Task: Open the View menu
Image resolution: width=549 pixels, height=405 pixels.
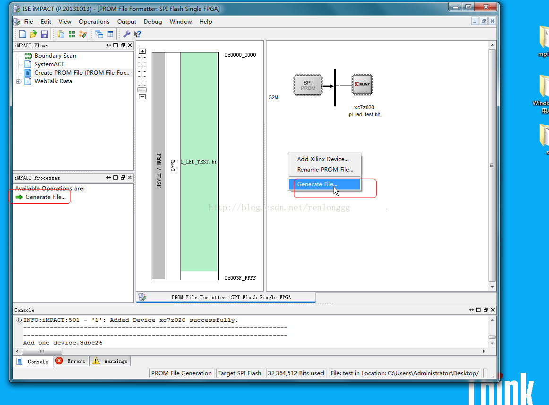Action: [65, 22]
